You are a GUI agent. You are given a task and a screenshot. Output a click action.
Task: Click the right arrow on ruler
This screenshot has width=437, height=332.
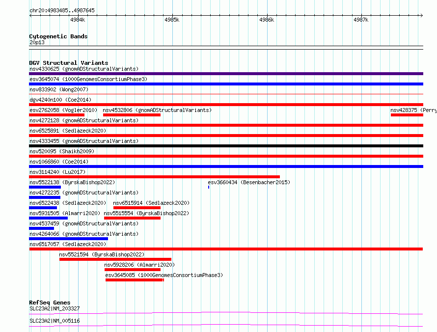(x=421, y=15)
